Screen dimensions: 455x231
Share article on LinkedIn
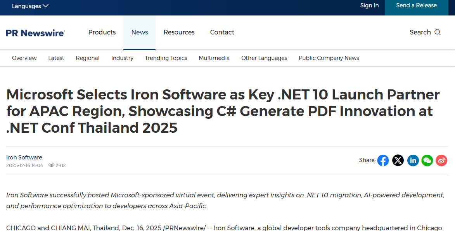coord(413,160)
